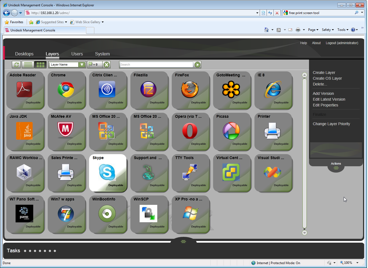Click the browser address bar URL
The width and height of the screenshot is (368, 268).
click(50, 13)
